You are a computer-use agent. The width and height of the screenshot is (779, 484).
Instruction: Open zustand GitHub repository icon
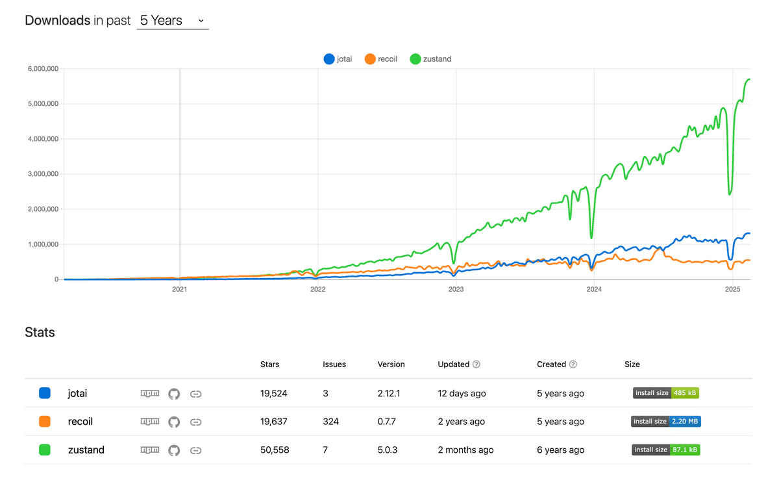tap(174, 450)
